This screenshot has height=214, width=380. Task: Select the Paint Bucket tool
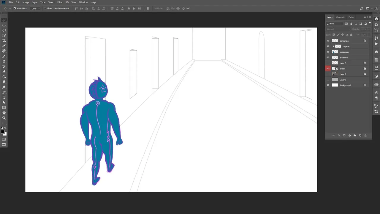click(4, 77)
